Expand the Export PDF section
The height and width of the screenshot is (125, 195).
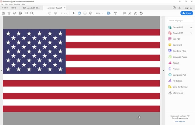point(191,27)
